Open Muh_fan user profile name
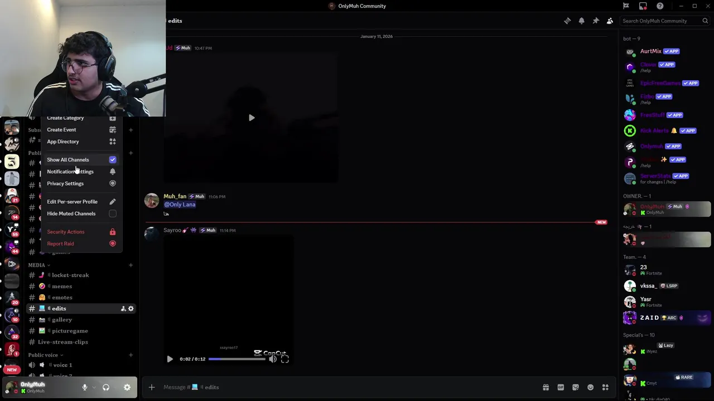This screenshot has height=401, width=714. (175, 197)
